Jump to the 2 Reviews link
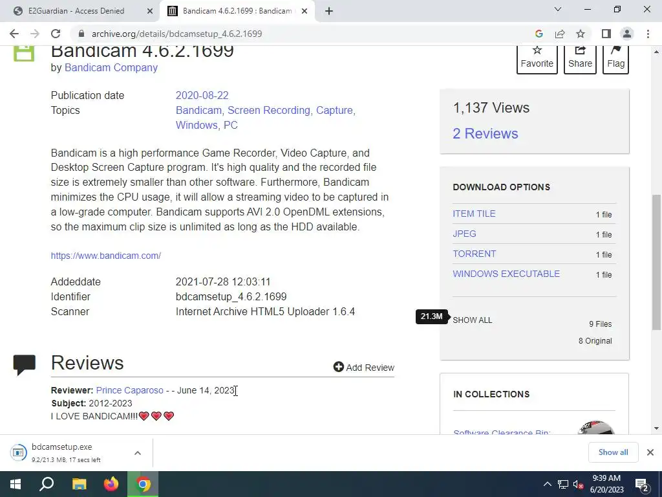 point(486,133)
